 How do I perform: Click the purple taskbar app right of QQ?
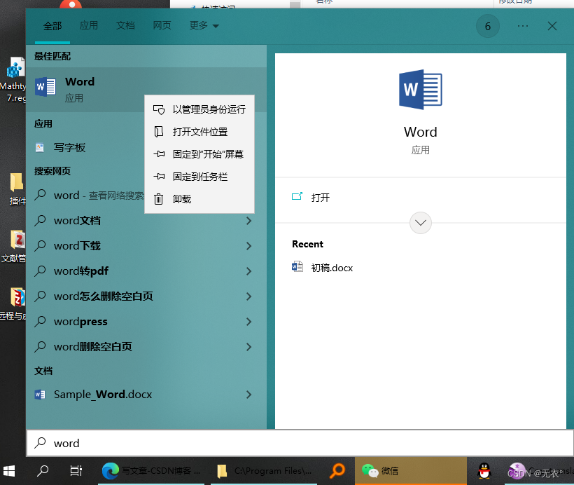pos(516,471)
